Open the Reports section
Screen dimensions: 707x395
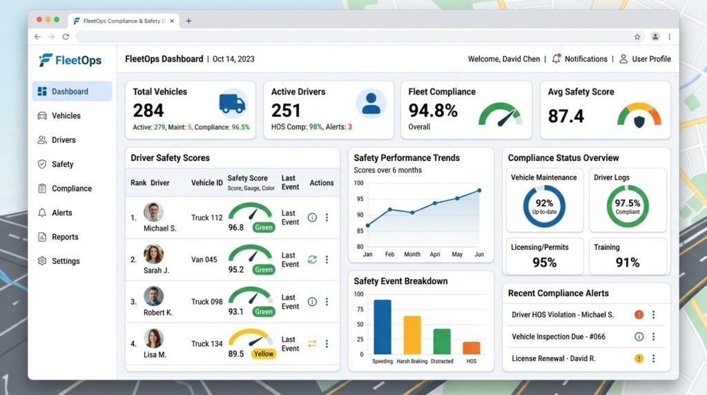[x=58, y=237]
